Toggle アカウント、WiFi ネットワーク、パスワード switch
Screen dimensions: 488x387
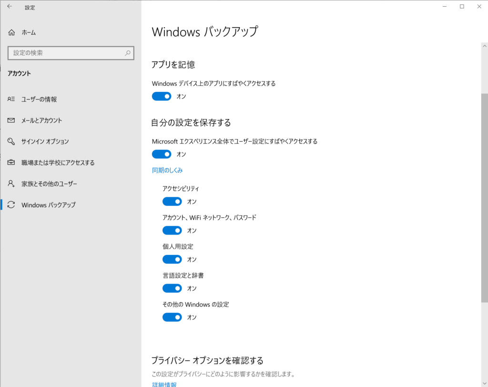point(172,230)
